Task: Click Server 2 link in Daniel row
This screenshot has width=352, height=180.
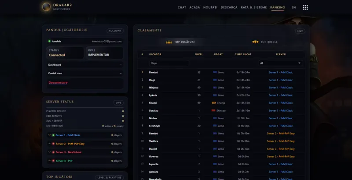Action: tap(281, 149)
